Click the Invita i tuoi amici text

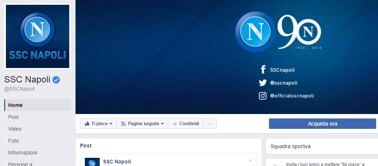[325, 164]
